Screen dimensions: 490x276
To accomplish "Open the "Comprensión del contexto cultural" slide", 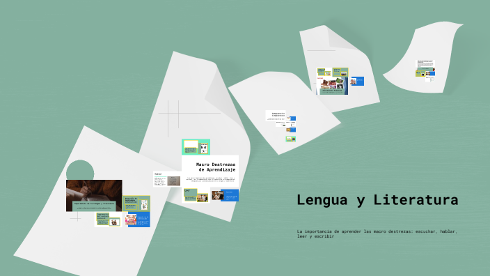I will click(x=108, y=220).
